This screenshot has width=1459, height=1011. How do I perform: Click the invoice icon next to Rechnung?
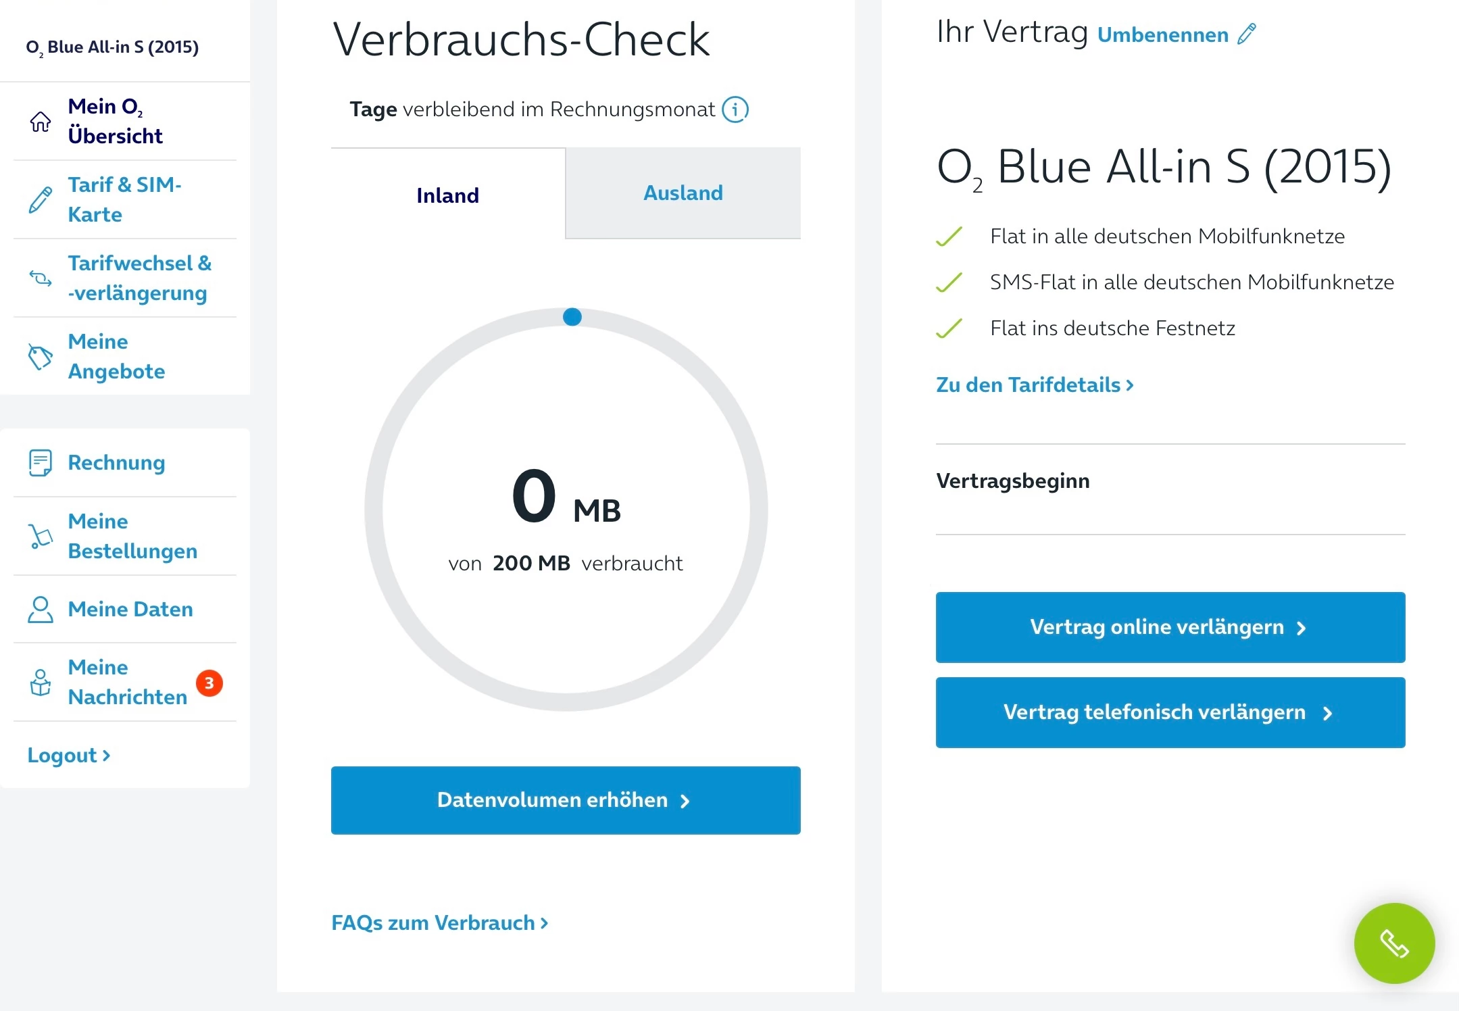(x=41, y=463)
